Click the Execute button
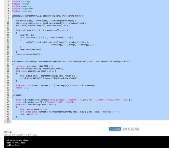 [x=115, y=129]
